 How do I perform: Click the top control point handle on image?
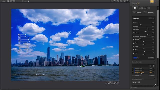(19, 35)
